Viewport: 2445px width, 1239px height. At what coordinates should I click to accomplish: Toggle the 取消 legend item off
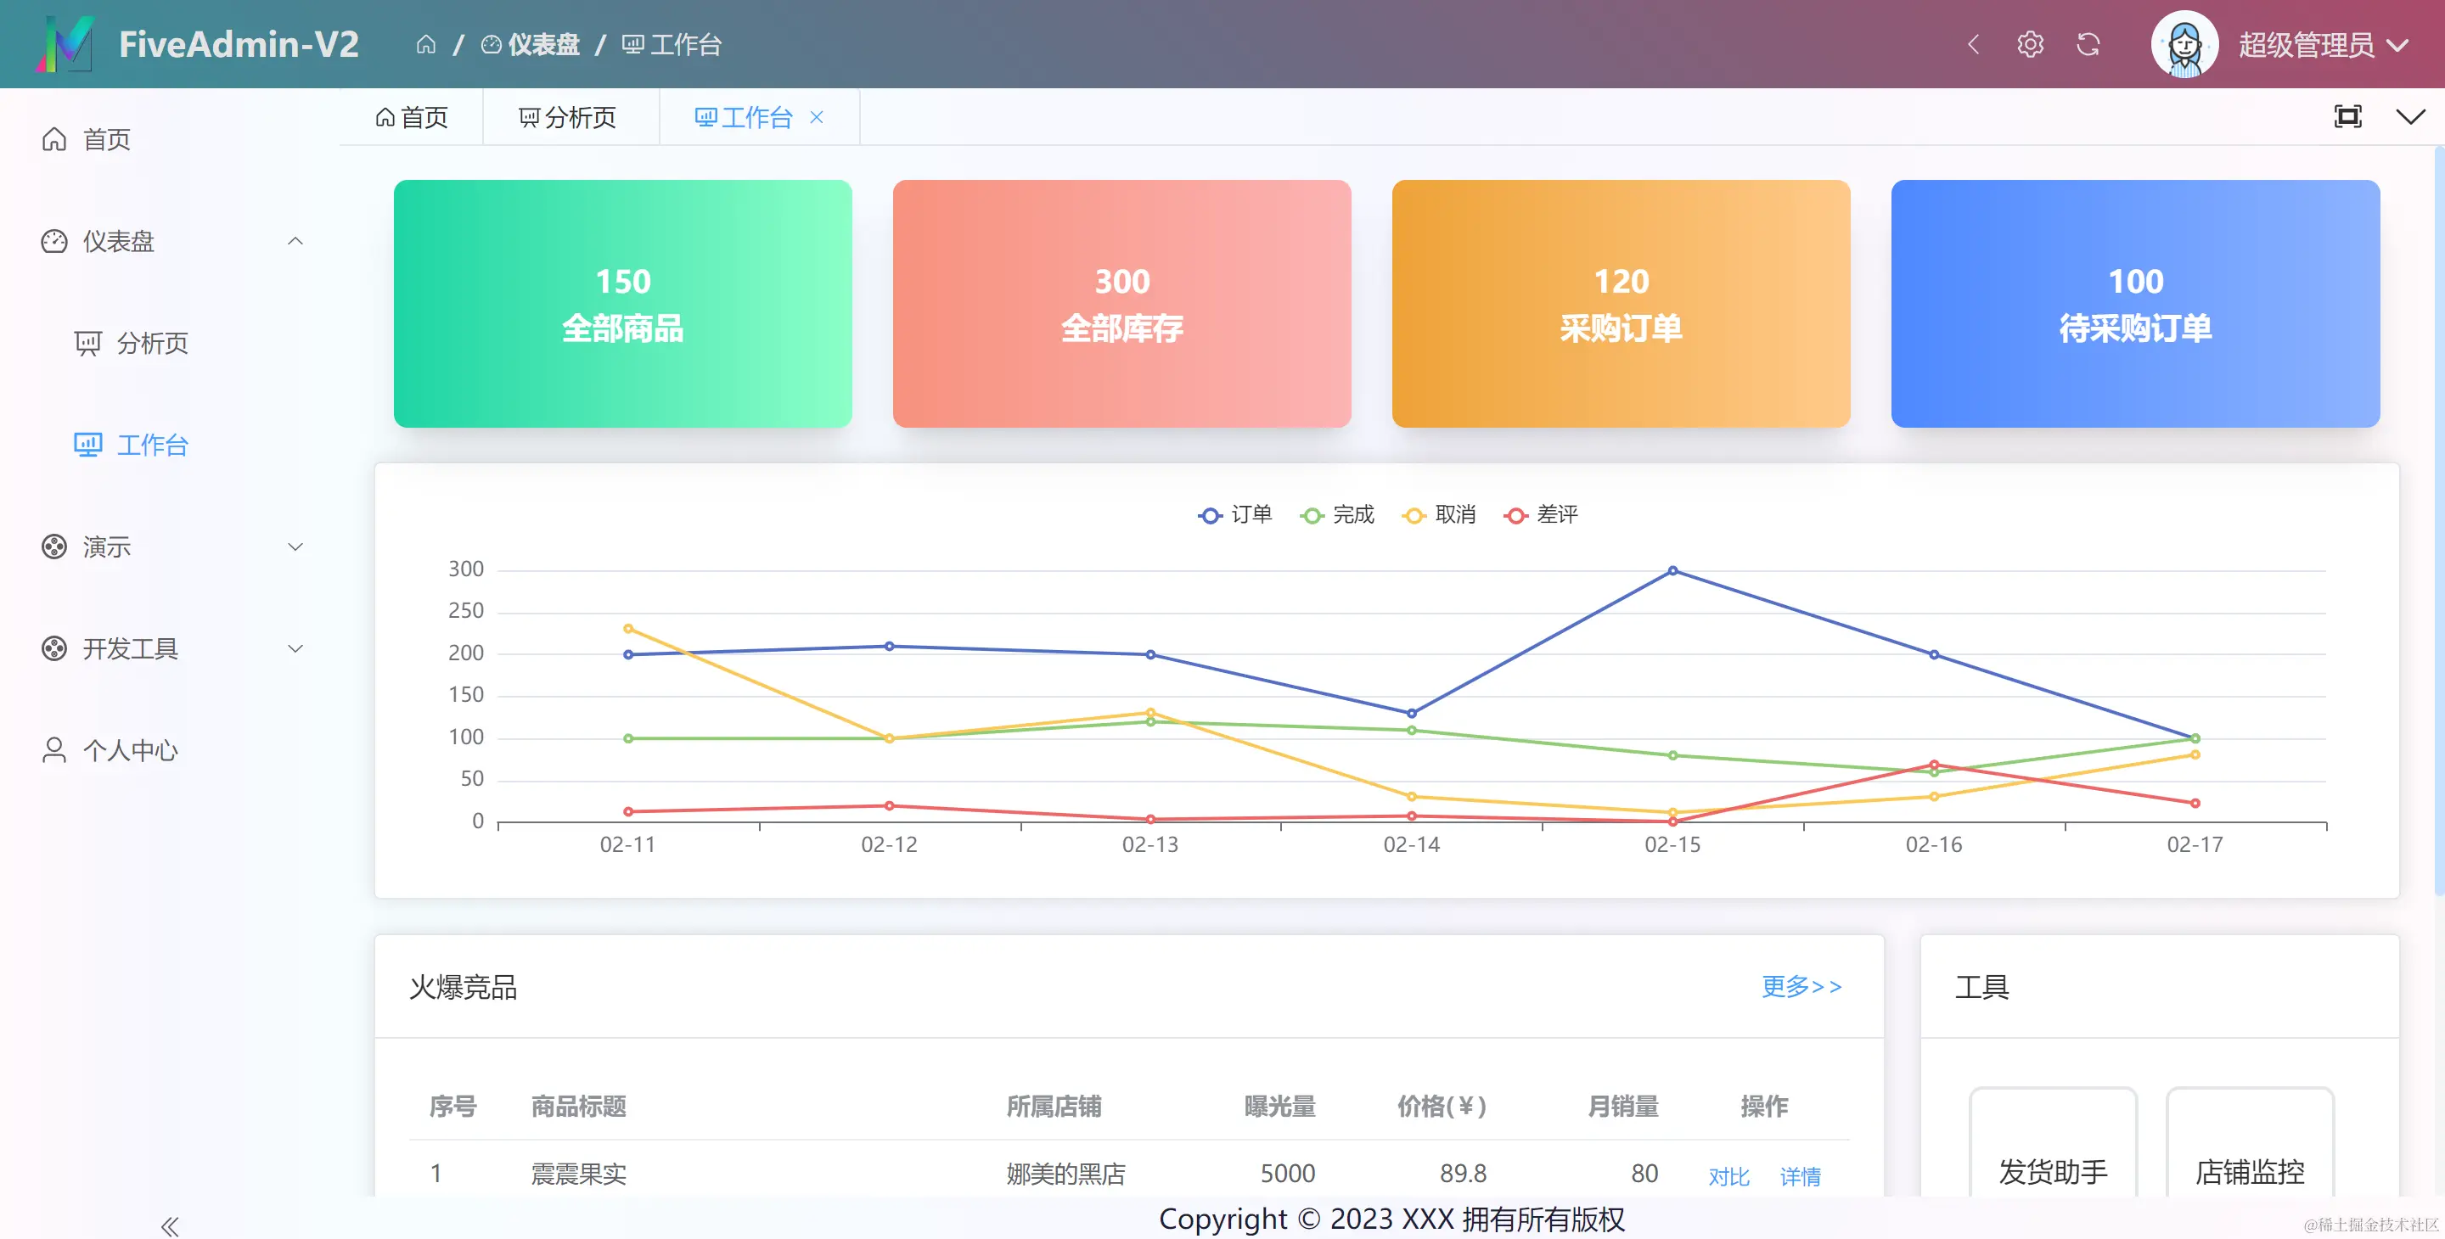click(x=1440, y=514)
